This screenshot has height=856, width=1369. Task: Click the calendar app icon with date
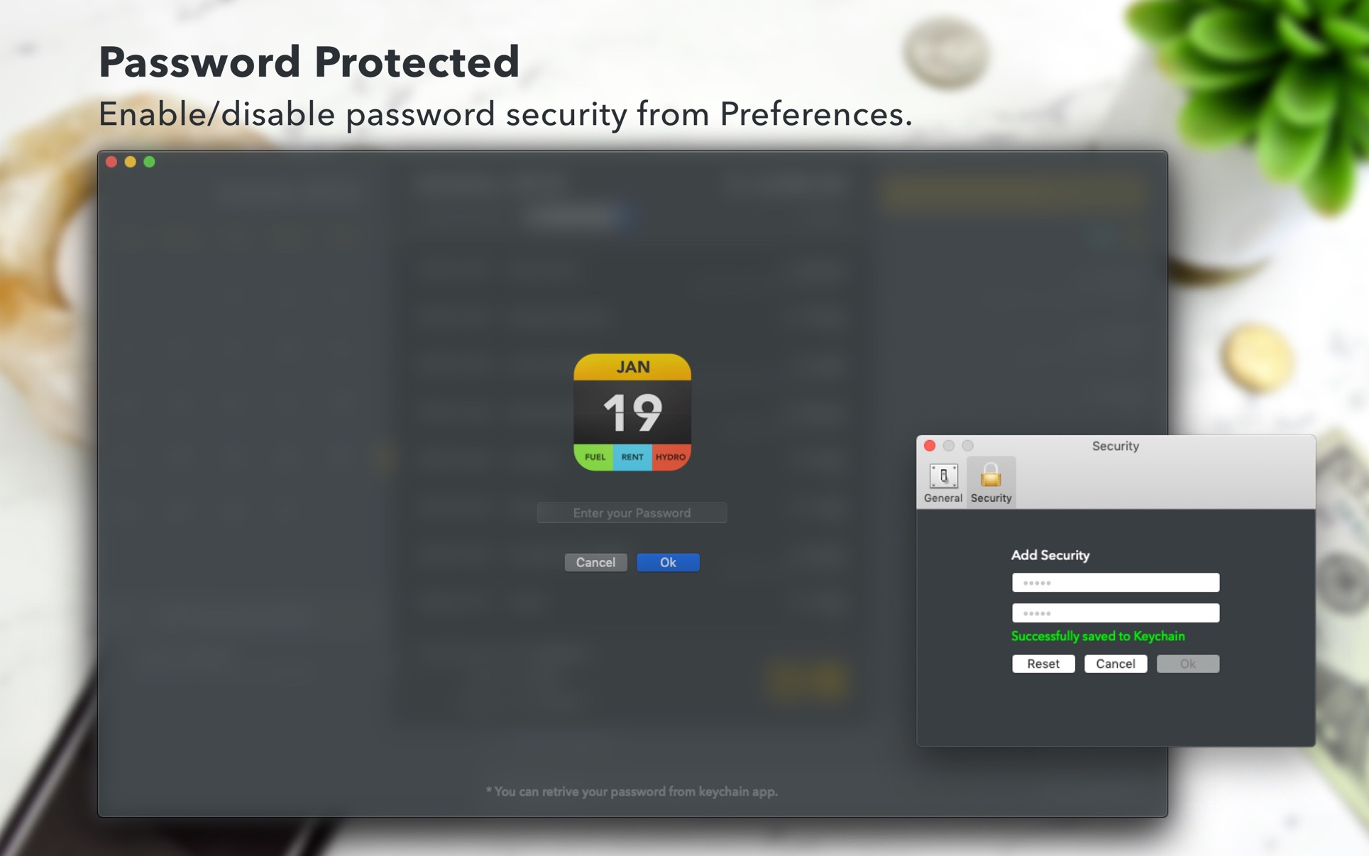(632, 411)
